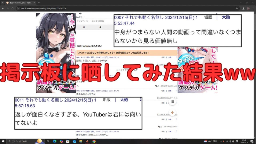Screen dimensions: 256x144
Task: Open Copilot from taskbar
Action: point(61,141)
